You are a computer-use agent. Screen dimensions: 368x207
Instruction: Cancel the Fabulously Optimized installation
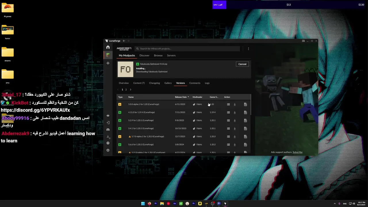(242, 64)
